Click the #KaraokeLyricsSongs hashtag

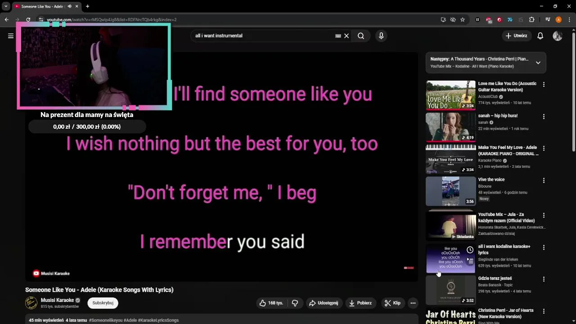(x=158, y=320)
